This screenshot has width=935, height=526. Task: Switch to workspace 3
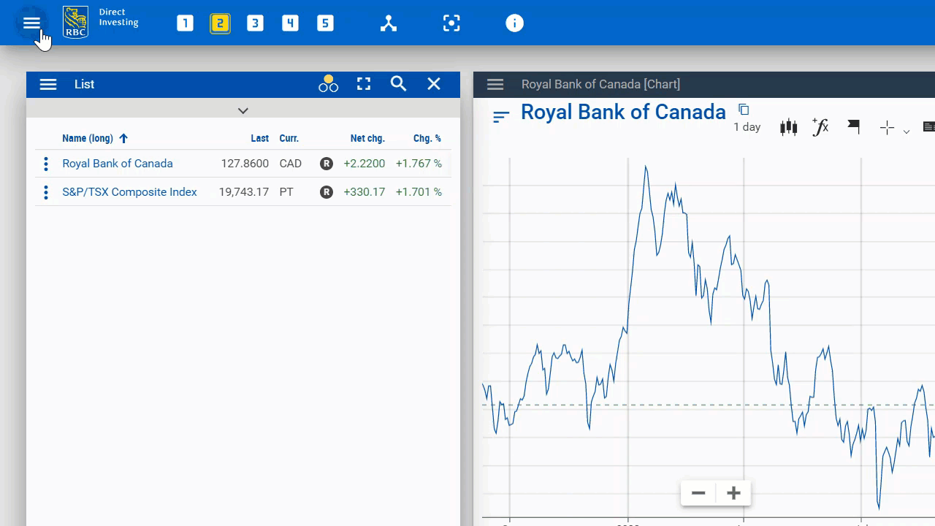pyautogui.click(x=255, y=23)
